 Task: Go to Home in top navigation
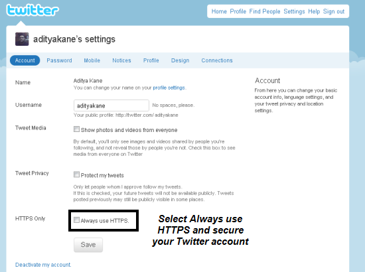[x=219, y=11]
